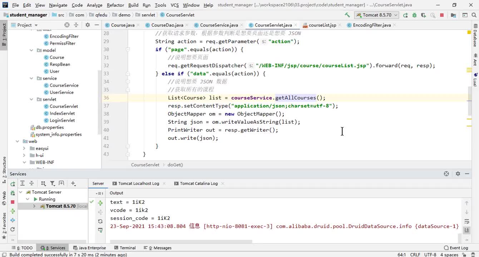479x257 pixels.
Task: Open the Java Enterprise tool window
Action: (x=89, y=248)
